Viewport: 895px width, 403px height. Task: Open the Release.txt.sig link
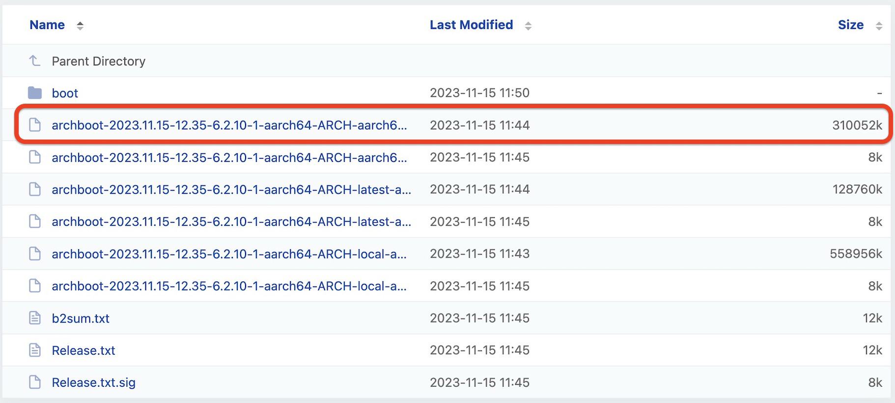[93, 383]
